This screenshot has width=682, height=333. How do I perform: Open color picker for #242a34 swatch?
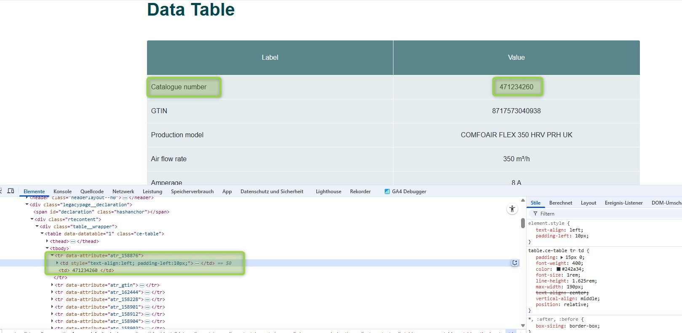click(559, 269)
